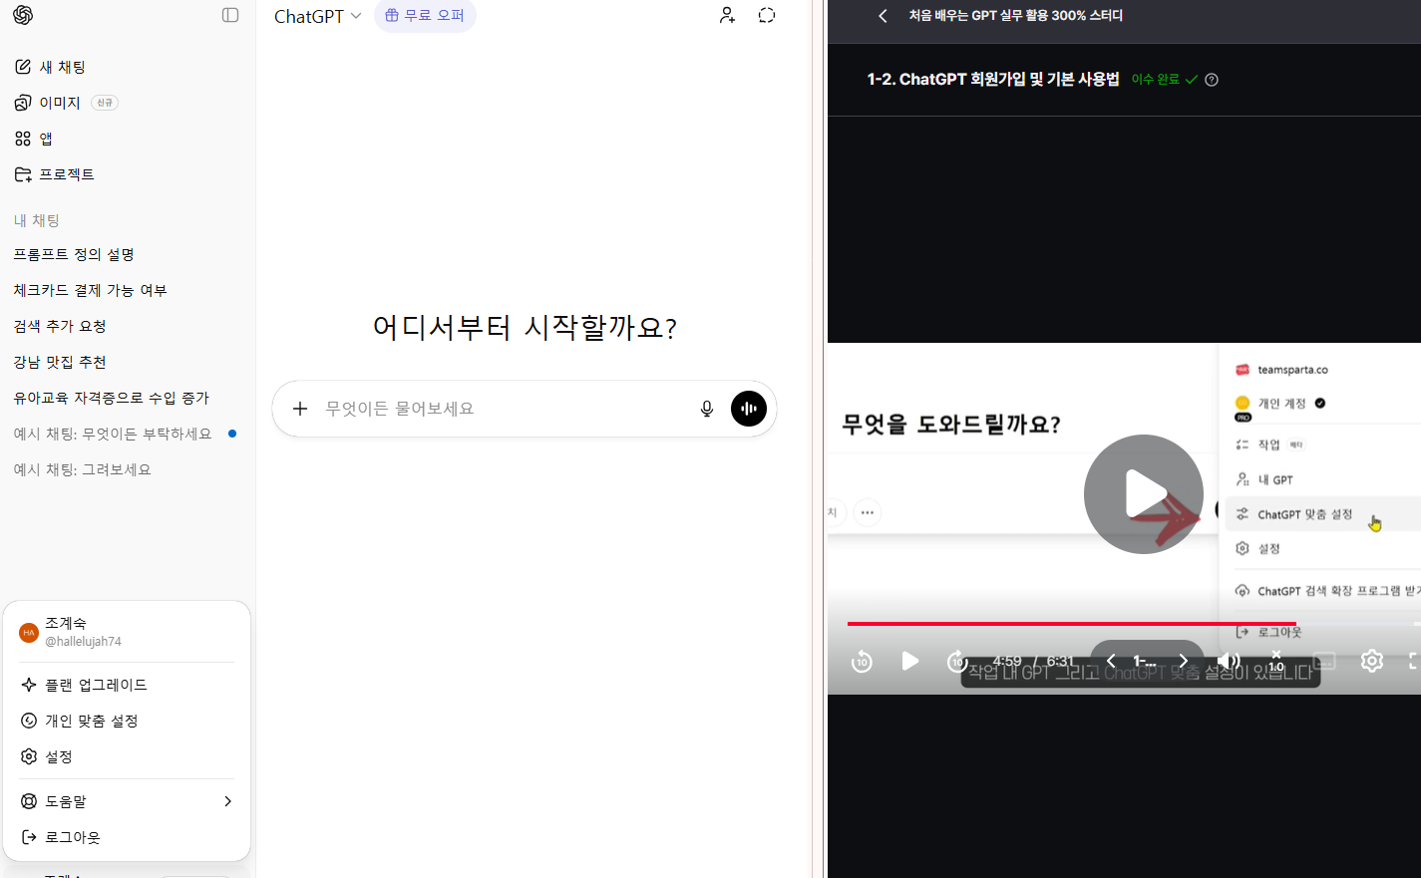Click the lesson title '1-2. ChatGPT 회원가입 및 기본 사용법'
1421x878 pixels.
click(x=993, y=79)
